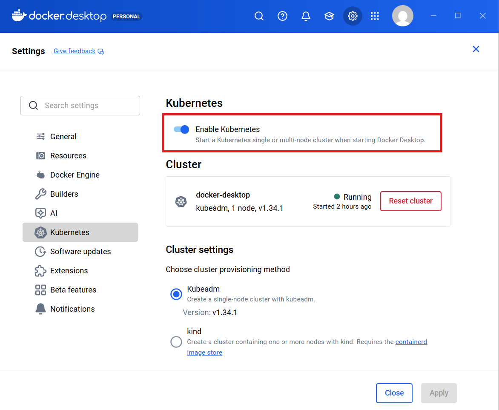Follow the containerd image store link

pyautogui.click(x=411, y=342)
